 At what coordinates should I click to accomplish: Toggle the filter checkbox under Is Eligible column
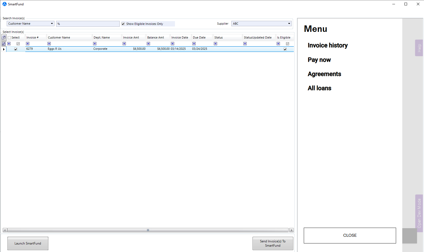[287, 44]
